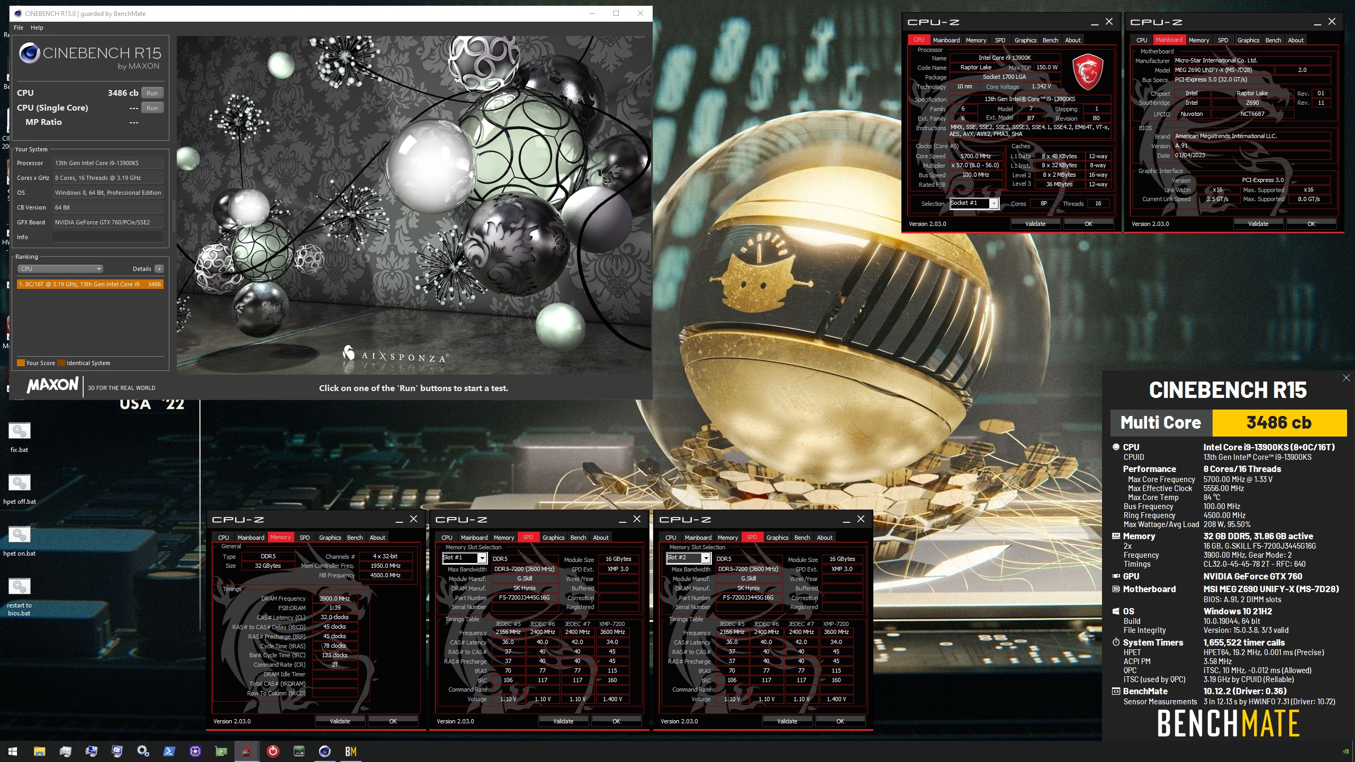Click the Info text field in Cinebench

tap(108, 237)
